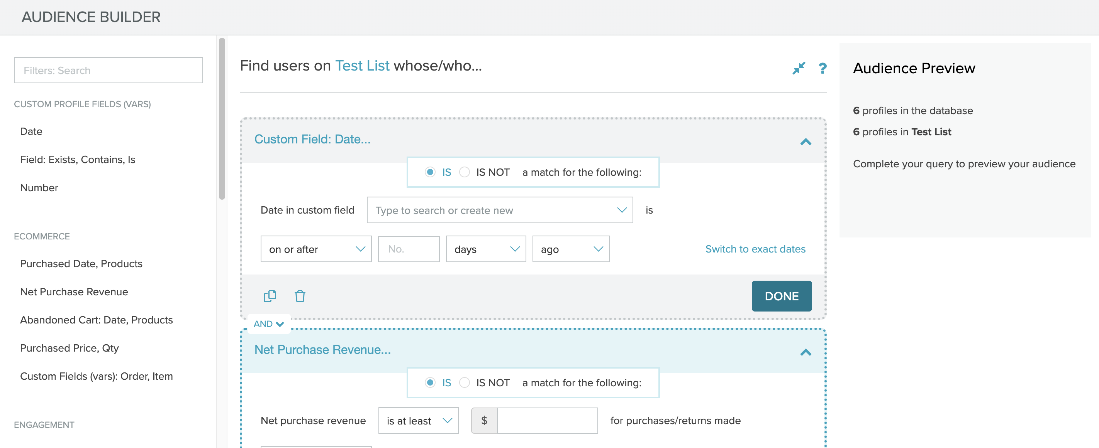Click the filter list vertical scrollbar

(x=222, y=119)
